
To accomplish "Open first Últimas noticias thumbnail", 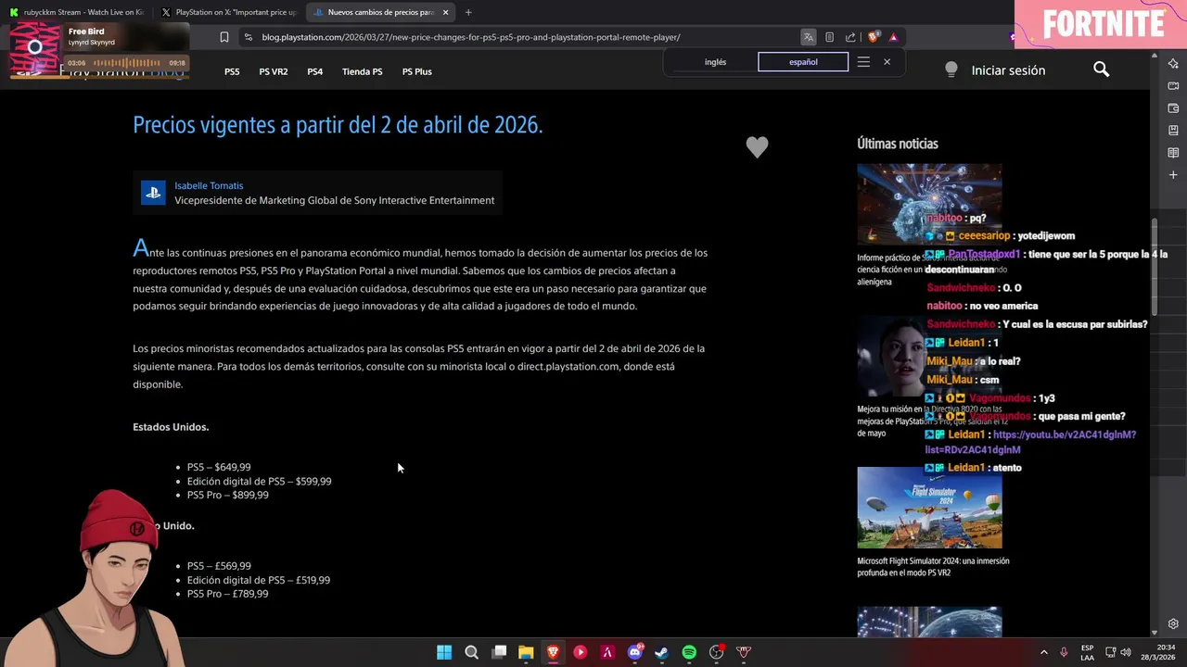I will coord(929,204).
